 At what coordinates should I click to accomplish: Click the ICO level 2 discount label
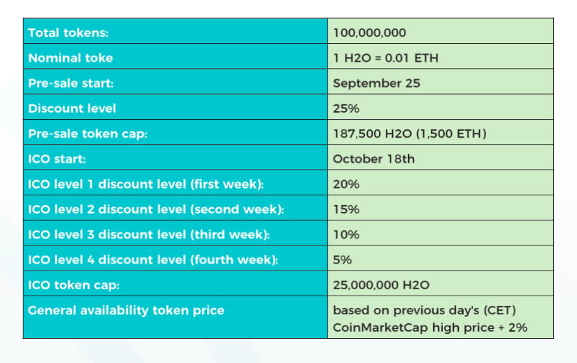tap(156, 209)
